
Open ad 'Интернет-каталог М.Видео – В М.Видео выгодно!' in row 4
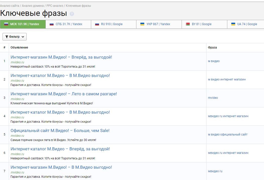point(60,112)
